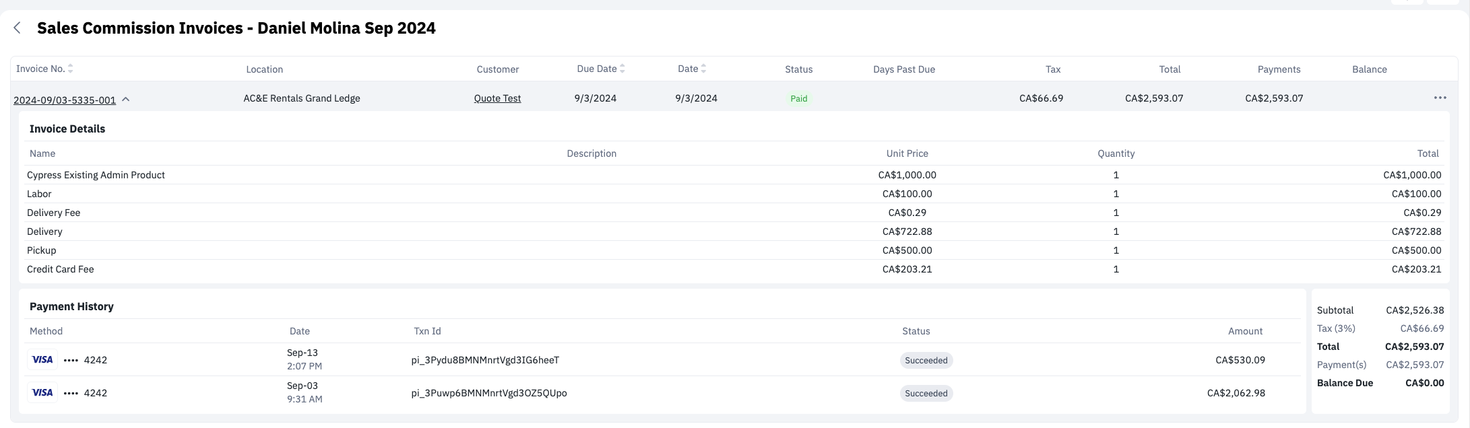The height and width of the screenshot is (428, 1470).
Task: Open the three-dot menu for the invoice row
Action: coord(1440,98)
